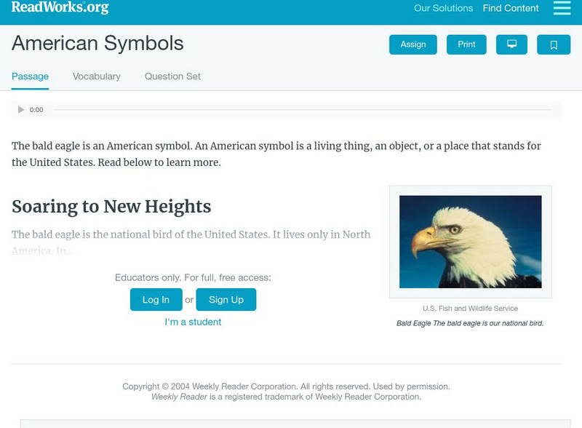
Task: Click the Assign button
Action: pyautogui.click(x=413, y=44)
